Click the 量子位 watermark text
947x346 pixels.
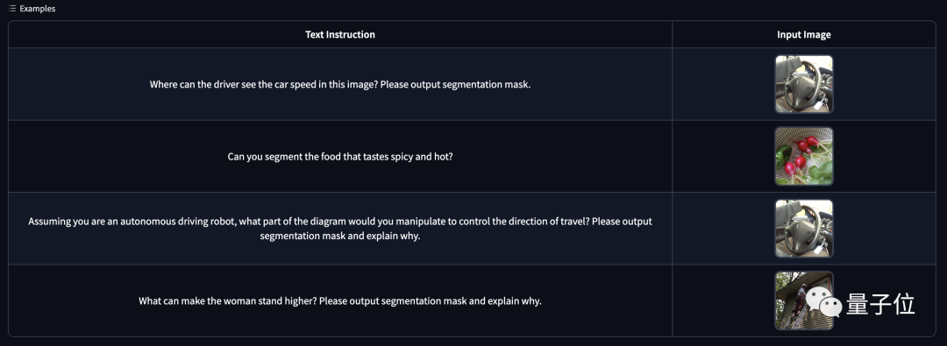(880, 304)
